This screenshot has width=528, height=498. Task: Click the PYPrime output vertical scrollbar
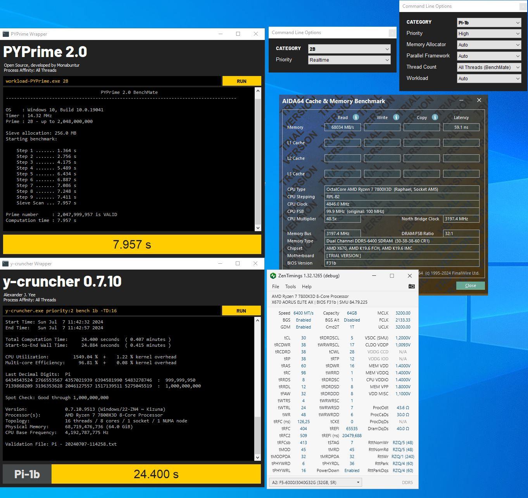(x=258, y=159)
